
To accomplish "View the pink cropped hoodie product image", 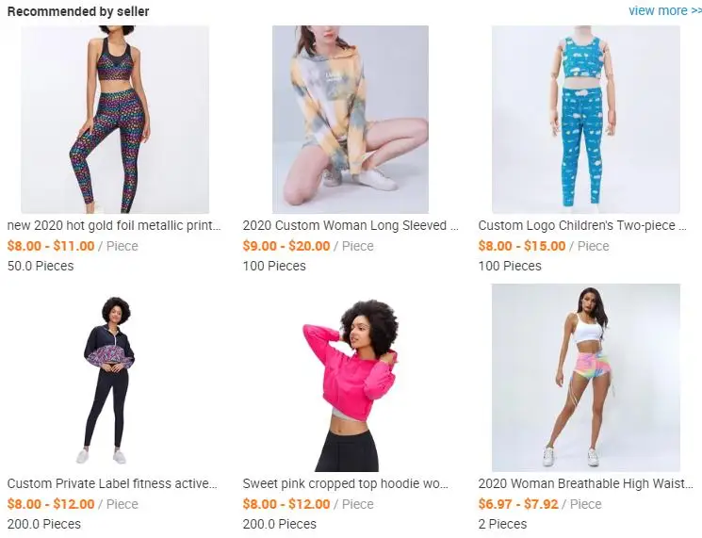I will point(351,378).
